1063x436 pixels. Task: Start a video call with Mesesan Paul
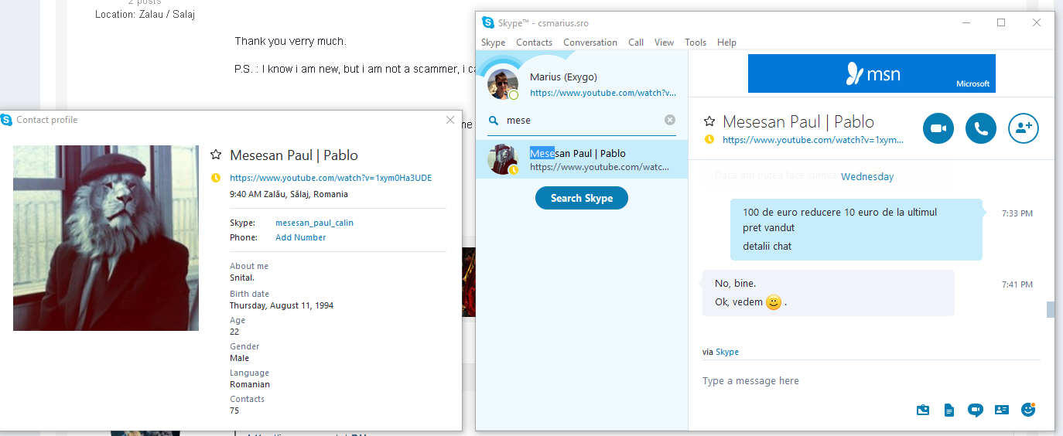point(938,128)
